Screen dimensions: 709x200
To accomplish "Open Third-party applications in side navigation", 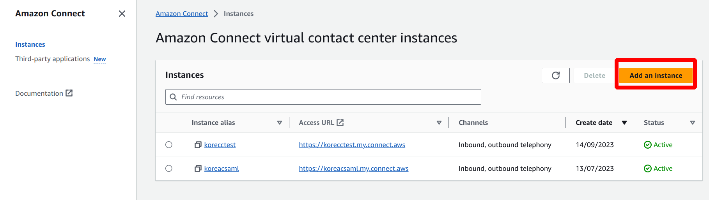I will point(52,59).
